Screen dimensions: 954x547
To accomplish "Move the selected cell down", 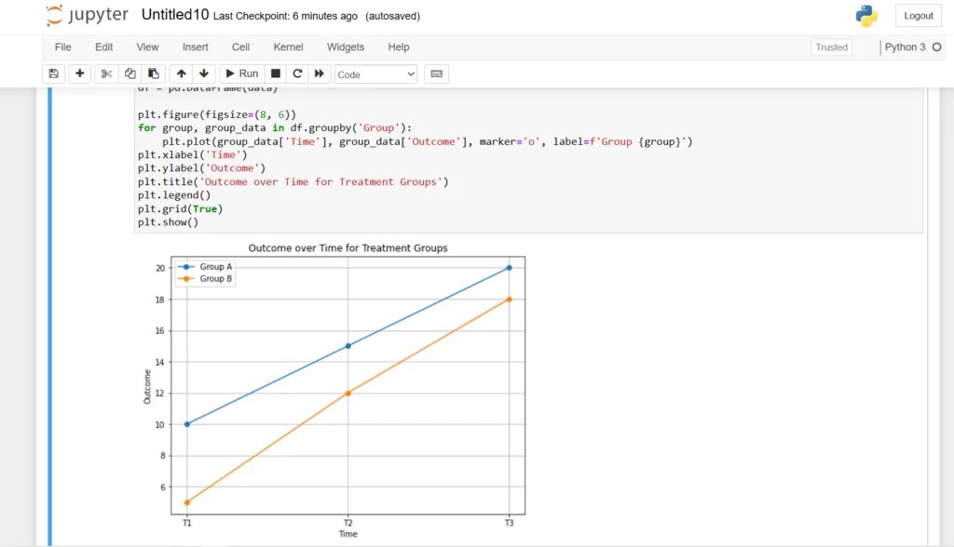I will pos(204,73).
